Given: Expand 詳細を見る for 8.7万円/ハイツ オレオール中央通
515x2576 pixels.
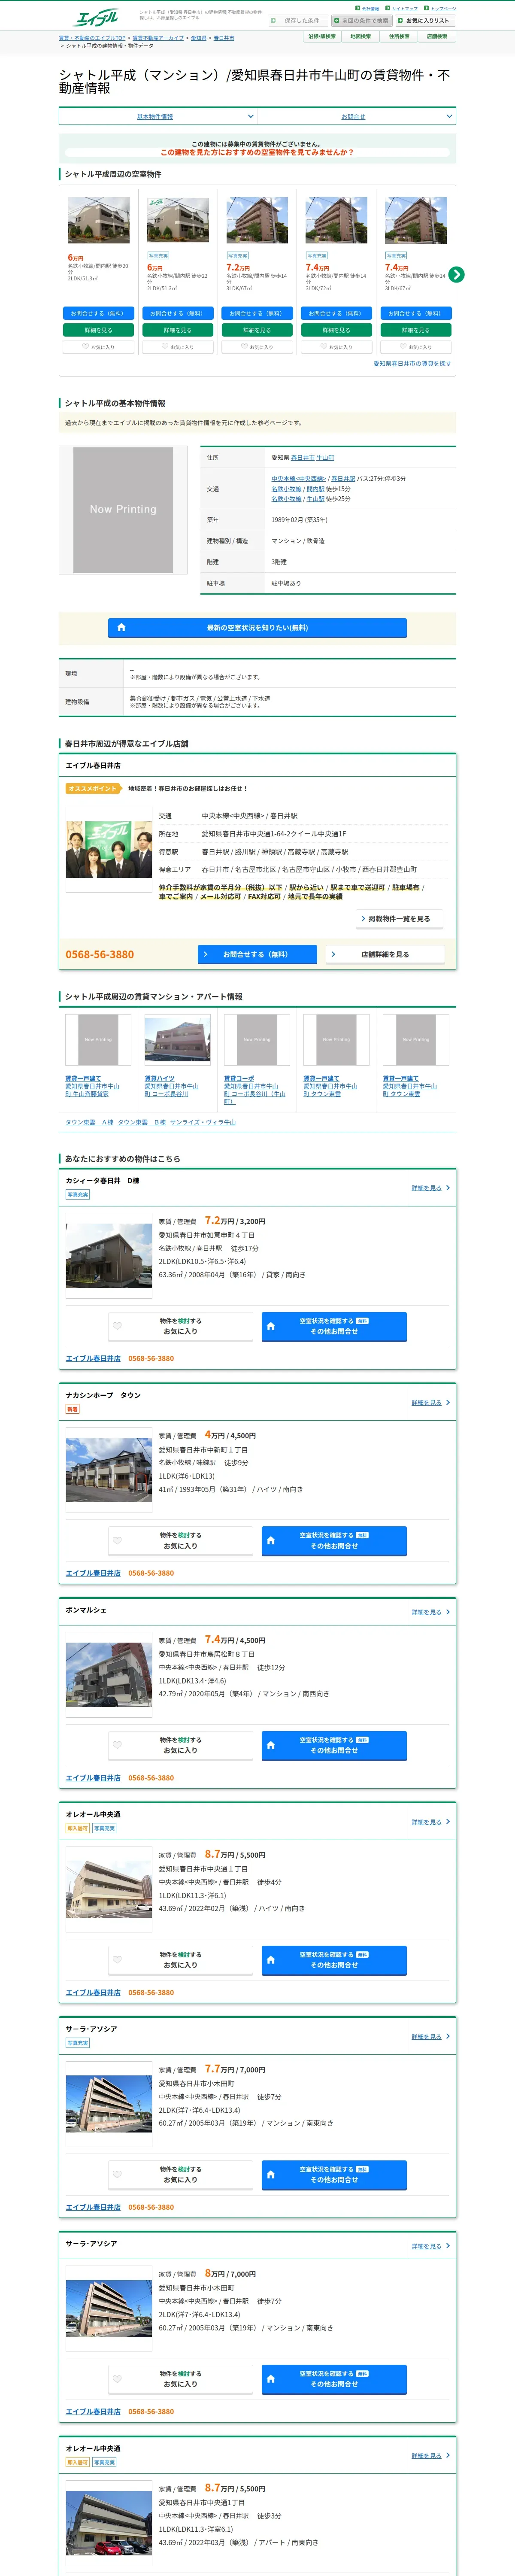Looking at the screenshot, I should click(430, 1822).
